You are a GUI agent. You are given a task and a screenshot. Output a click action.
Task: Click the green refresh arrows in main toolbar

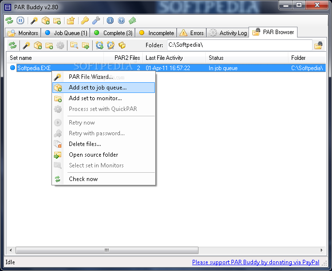(x=9, y=20)
